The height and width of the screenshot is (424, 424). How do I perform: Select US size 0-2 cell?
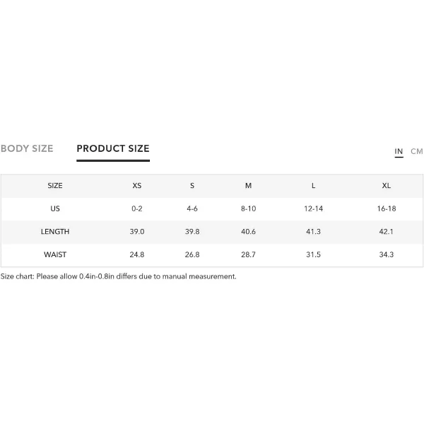pyautogui.click(x=137, y=208)
